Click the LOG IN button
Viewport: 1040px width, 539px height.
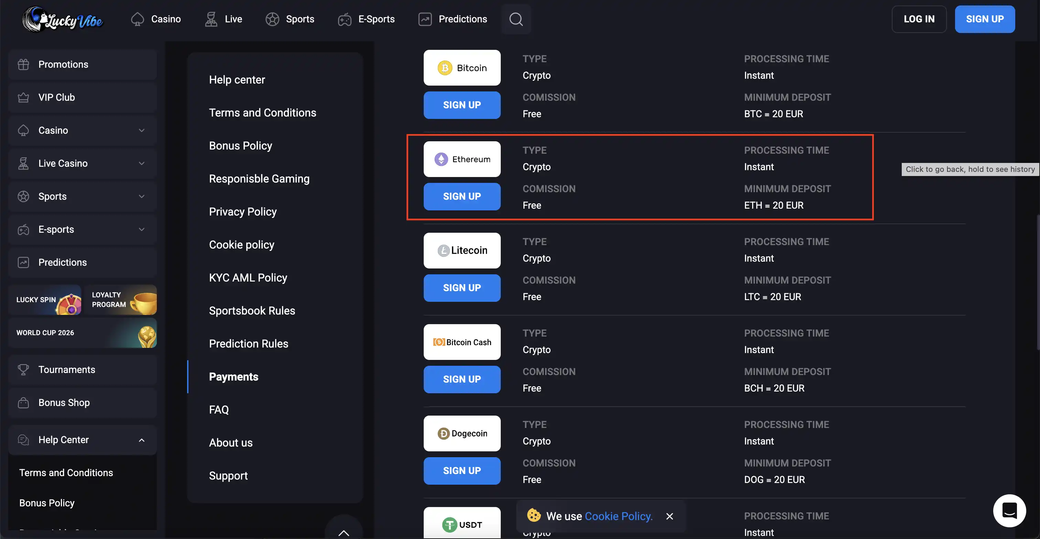[x=919, y=19]
